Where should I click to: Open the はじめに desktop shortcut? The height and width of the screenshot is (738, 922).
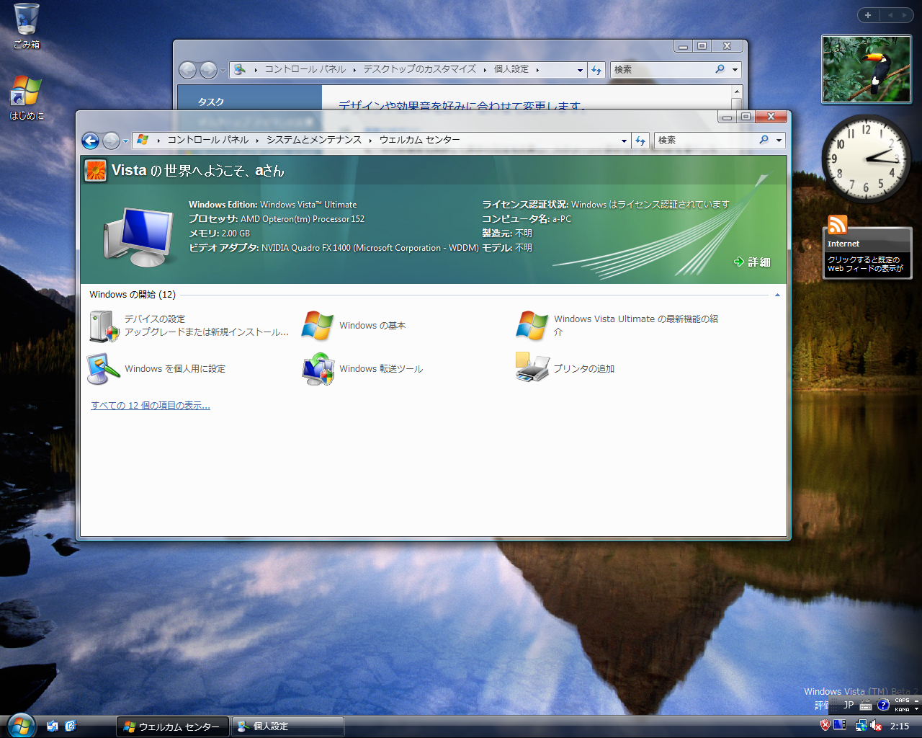pyautogui.click(x=27, y=97)
